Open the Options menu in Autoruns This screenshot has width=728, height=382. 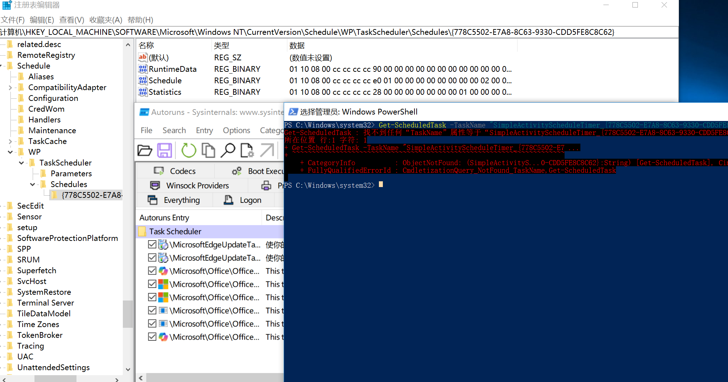pos(236,130)
